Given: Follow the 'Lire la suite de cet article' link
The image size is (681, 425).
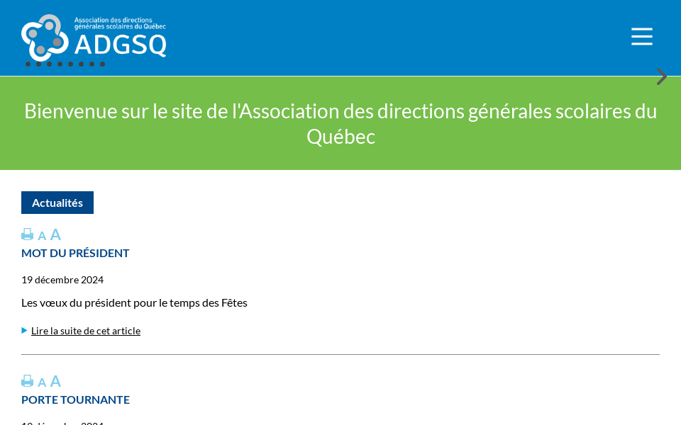Looking at the screenshot, I should click(86, 331).
